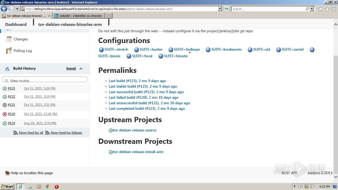Open the Last unsuccessful build (#121) permalink
The width and height of the screenshot is (338, 190).
click(x=149, y=103)
